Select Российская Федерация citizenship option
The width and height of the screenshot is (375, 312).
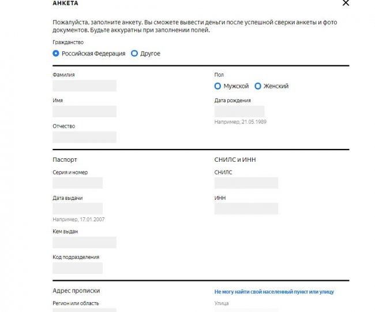[56, 53]
